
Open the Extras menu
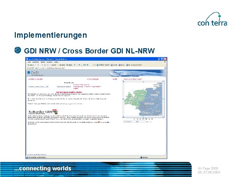[x=56, y=62]
